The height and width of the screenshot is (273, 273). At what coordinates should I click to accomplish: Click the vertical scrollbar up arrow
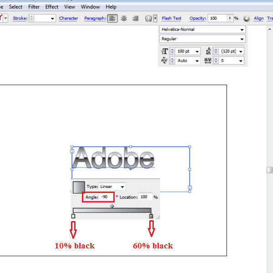[270, 29]
